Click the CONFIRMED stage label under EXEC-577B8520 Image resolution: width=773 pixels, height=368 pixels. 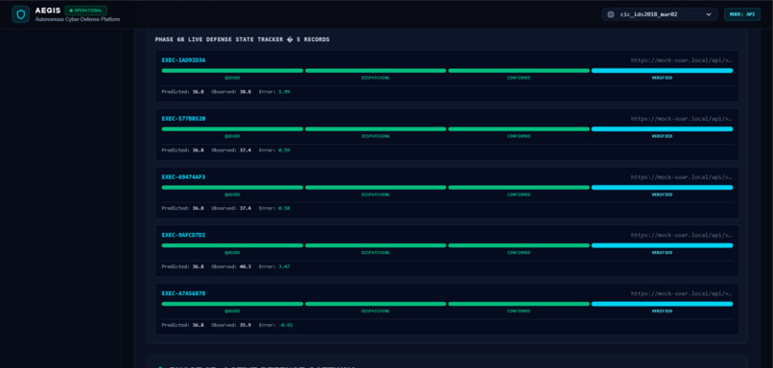click(519, 136)
